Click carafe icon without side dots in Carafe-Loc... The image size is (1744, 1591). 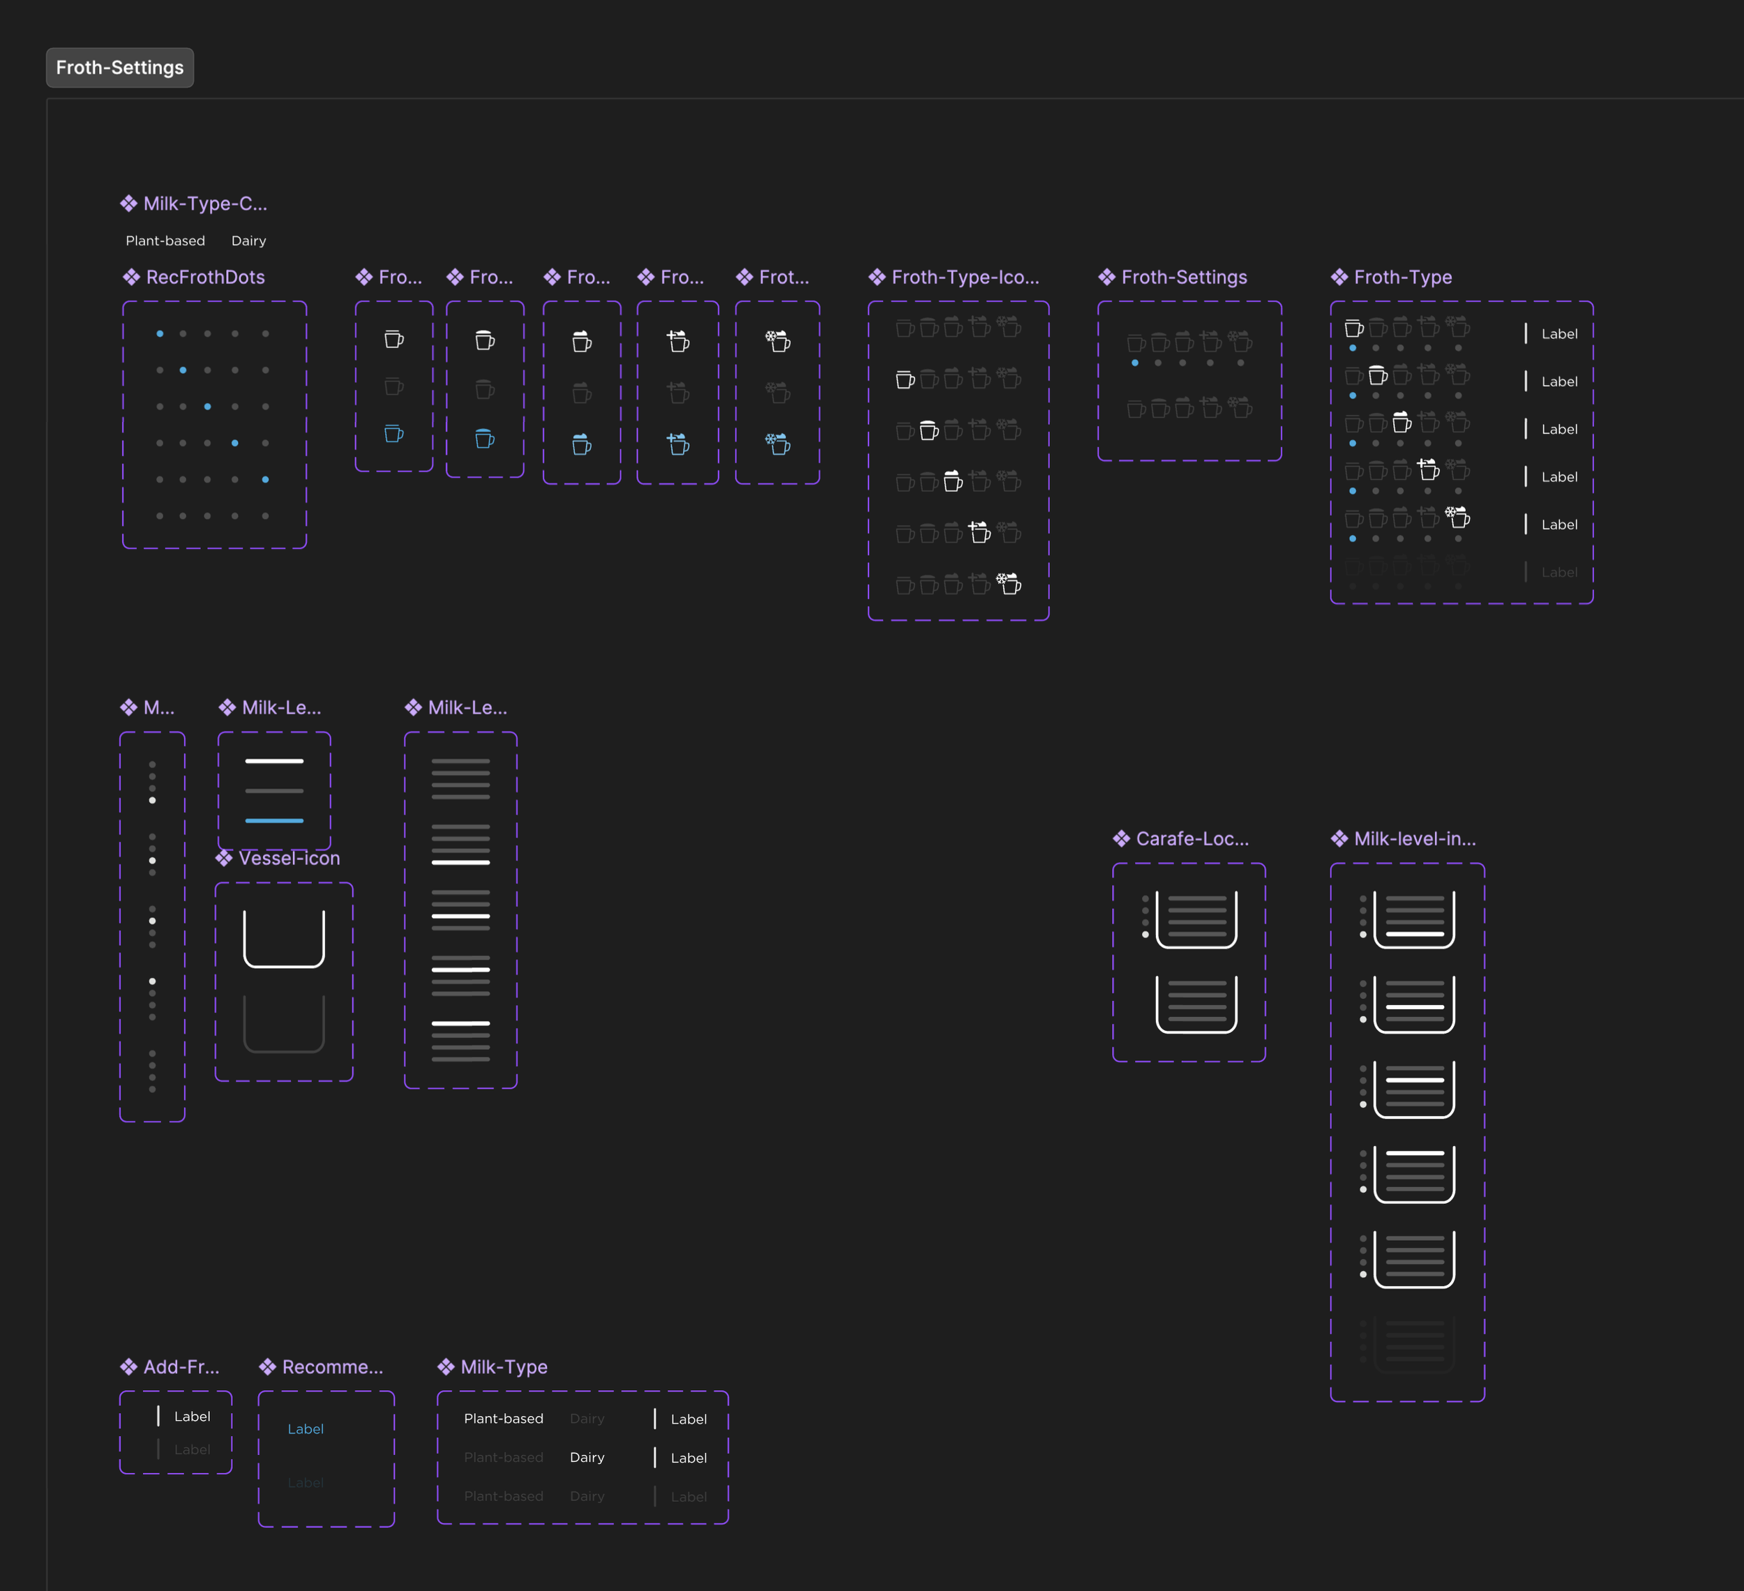point(1196,1004)
